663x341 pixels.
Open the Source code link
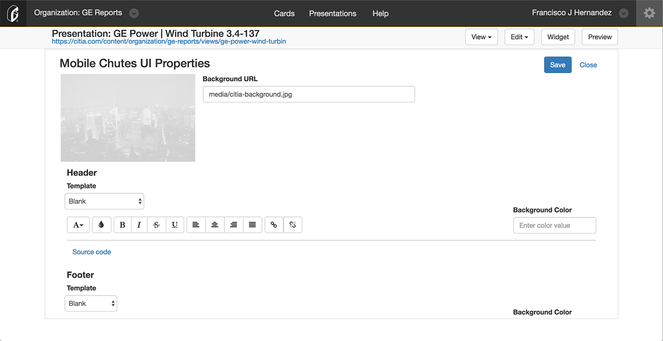(x=92, y=252)
